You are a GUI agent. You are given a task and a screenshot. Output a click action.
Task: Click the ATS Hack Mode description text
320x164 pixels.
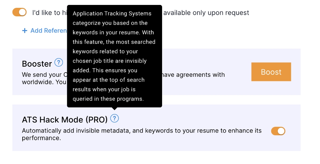(141, 131)
